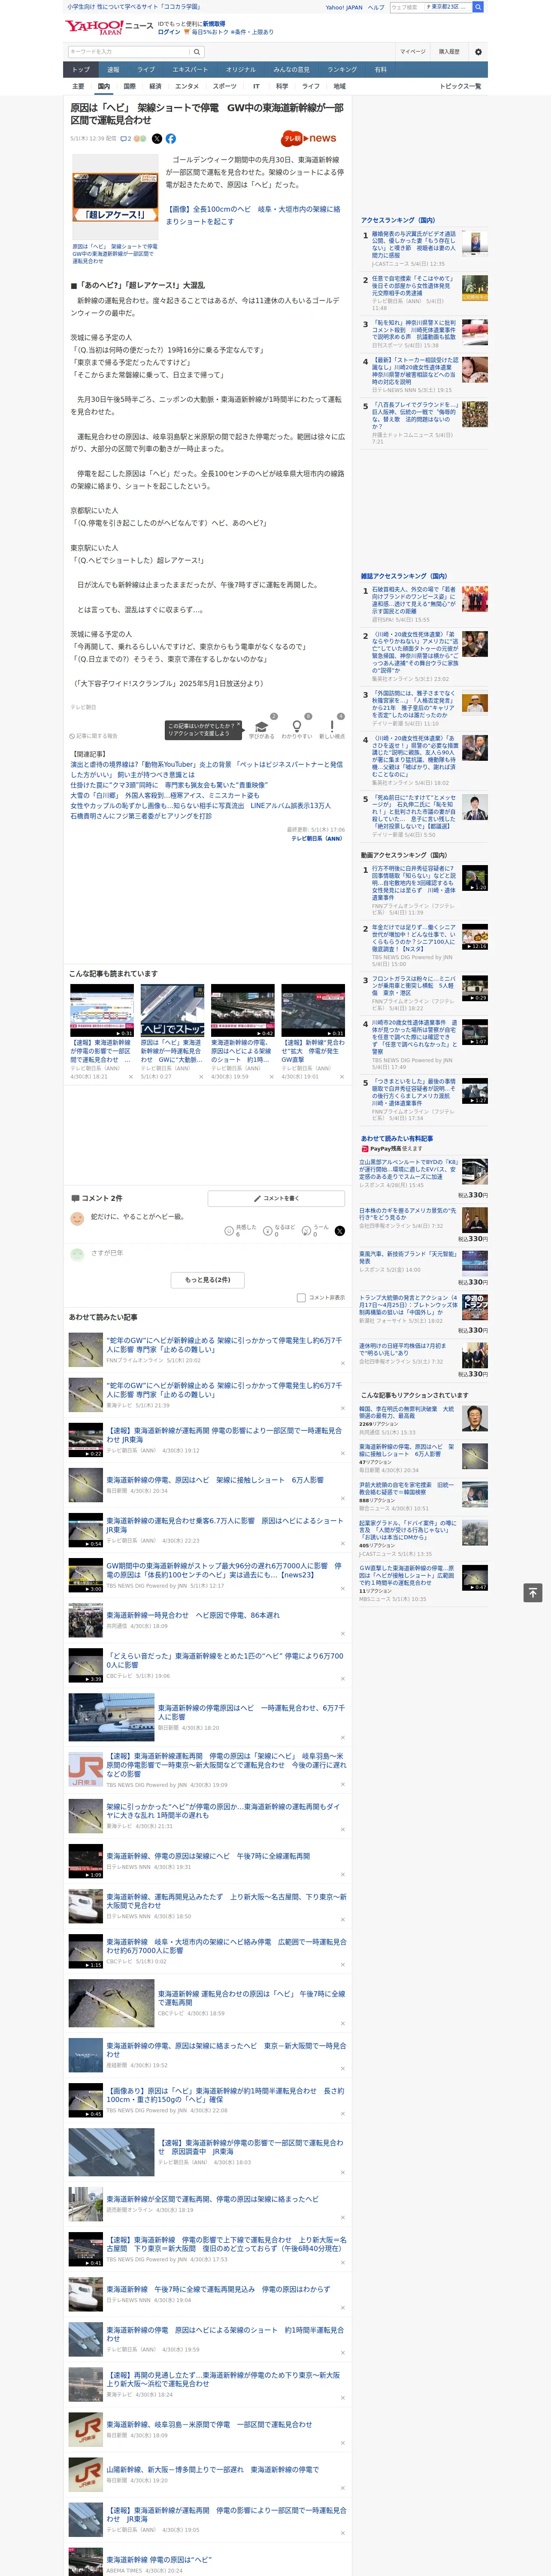Share article on X icon below headline
The image size is (551, 2576).
(x=157, y=139)
